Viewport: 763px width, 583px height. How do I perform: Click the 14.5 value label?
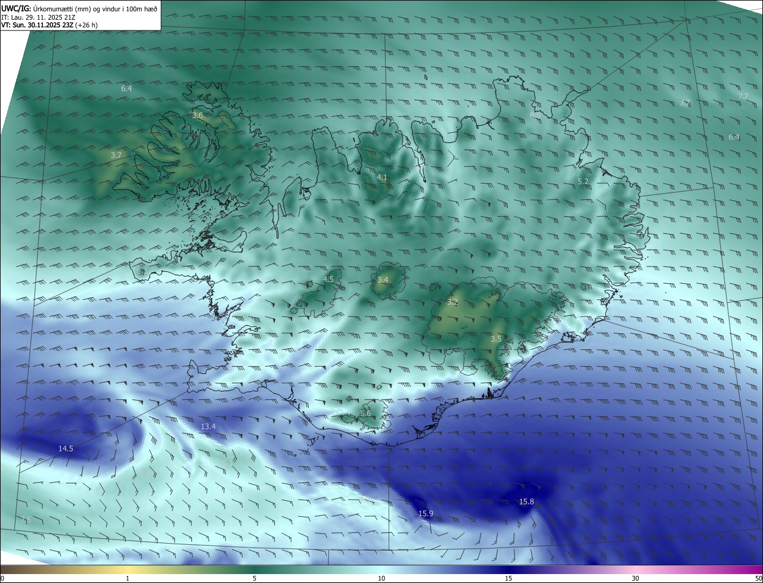pos(66,448)
